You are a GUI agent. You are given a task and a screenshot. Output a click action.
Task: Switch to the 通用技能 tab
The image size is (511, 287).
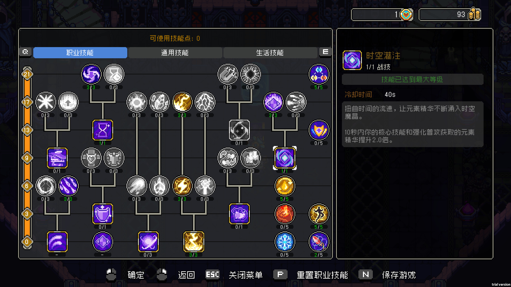pos(175,53)
